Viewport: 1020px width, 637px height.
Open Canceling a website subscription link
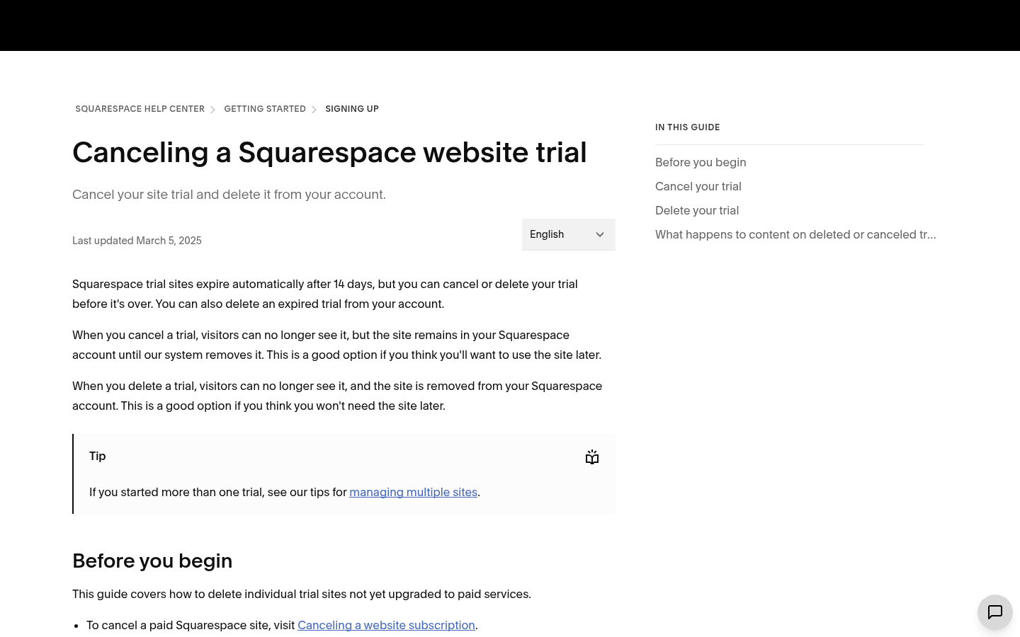click(386, 625)
